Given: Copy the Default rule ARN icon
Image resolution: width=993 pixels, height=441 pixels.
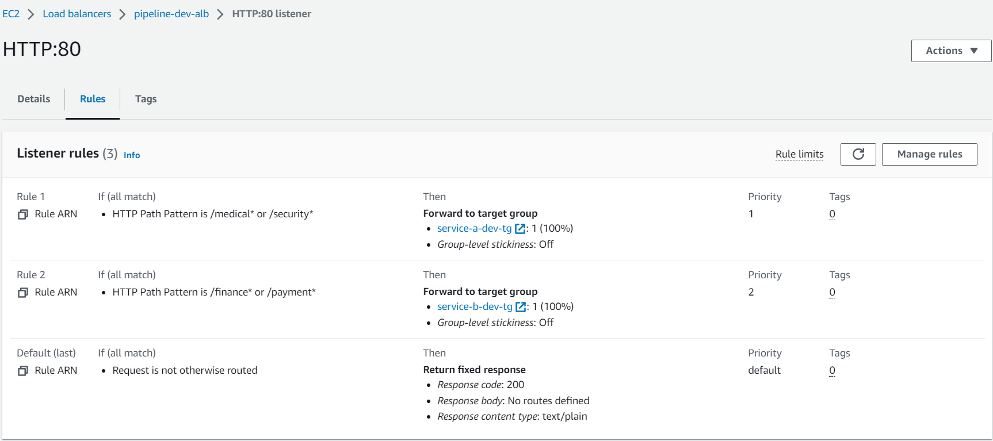Looking at the screenshot, I should [23, 371].
